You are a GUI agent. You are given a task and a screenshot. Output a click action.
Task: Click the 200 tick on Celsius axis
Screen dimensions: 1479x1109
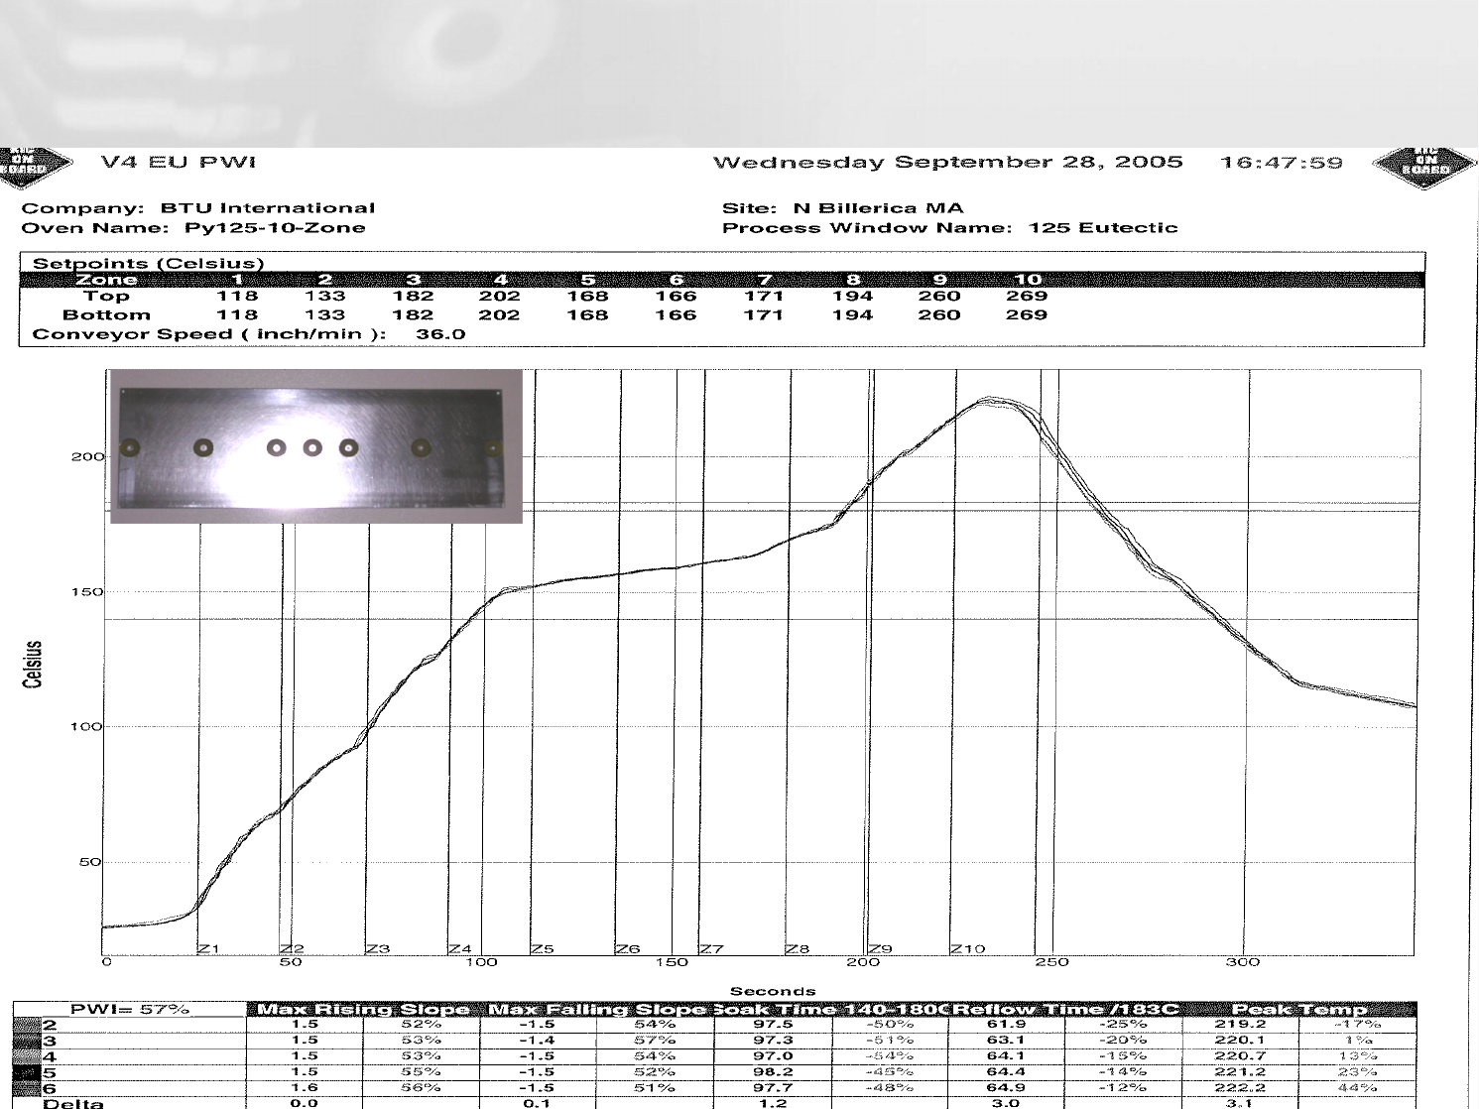86,457
